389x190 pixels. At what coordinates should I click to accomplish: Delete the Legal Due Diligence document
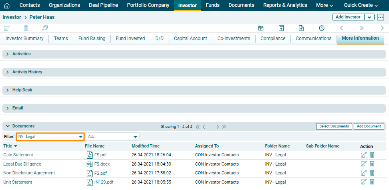click(372, 164)
